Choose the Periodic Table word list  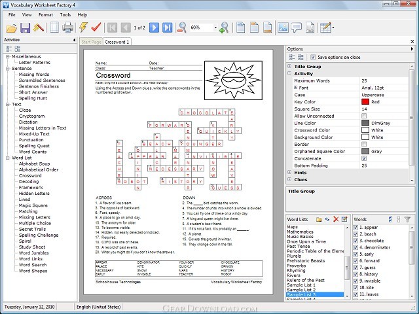(315, 251)
